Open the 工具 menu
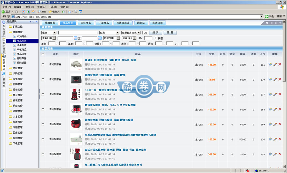The height and width of the screenshot is (173, 287). pyautogui.click(x=53, y=7)
